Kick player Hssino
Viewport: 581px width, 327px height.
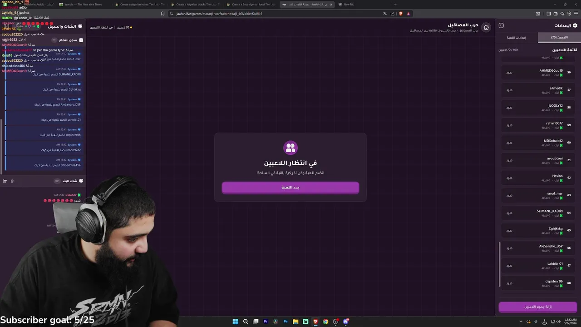[x=509, y=178]
